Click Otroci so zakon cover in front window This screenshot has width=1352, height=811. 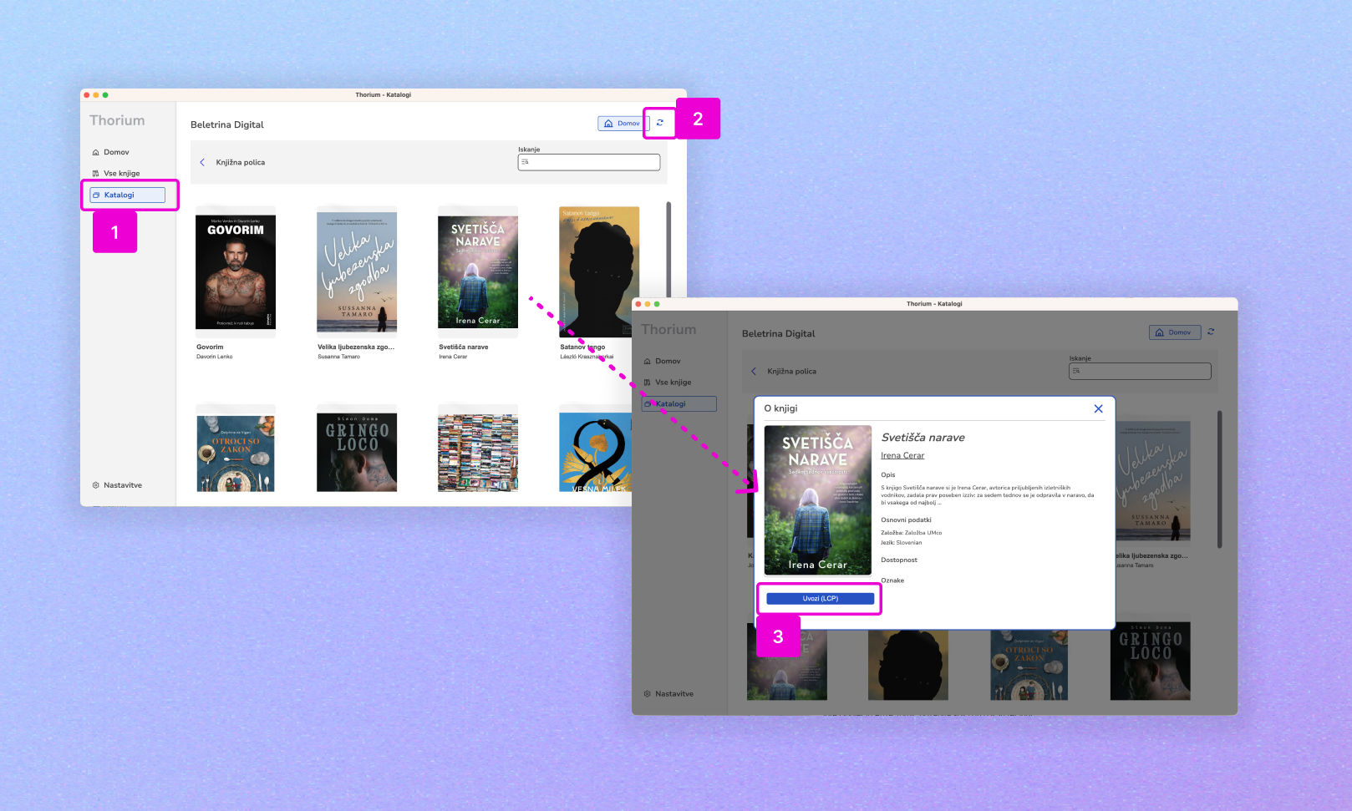point(1029,666)
